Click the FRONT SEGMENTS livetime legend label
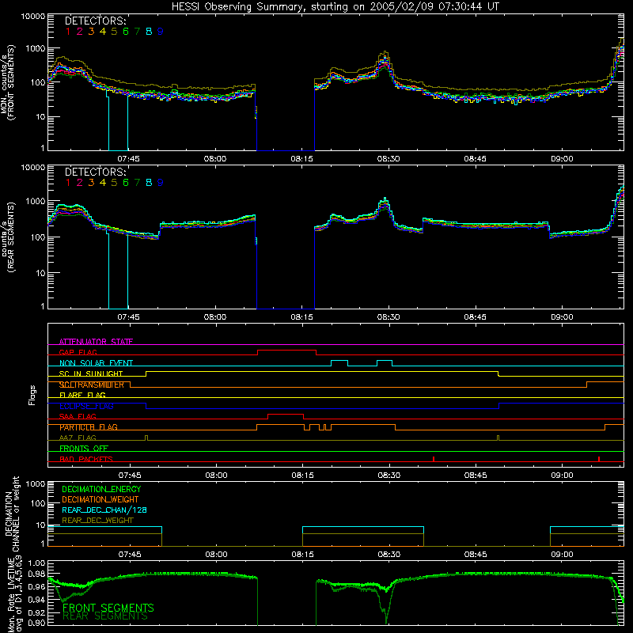The height and width of the screenshot is (633, 633). [x=108, y=608]
